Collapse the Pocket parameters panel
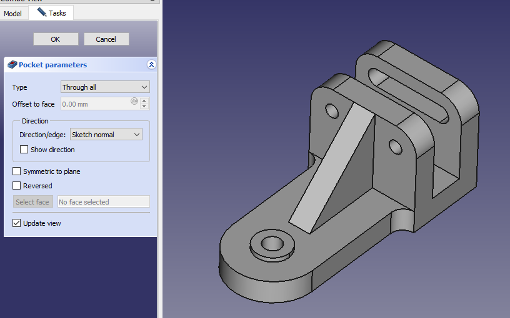The height and width of the screenshot is (318, 510). tap(151, 65)
